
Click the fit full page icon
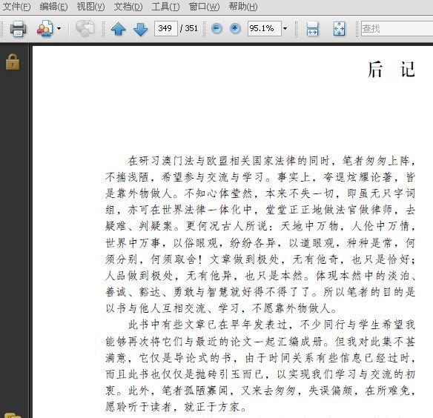pyautogui.click(x=339, y=29)
